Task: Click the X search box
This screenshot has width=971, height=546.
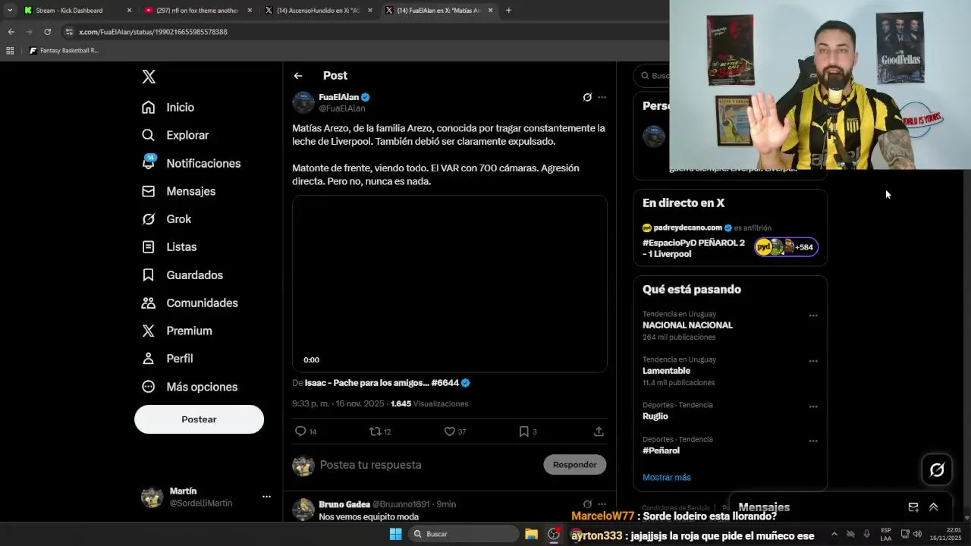Action: pos(652,75)
